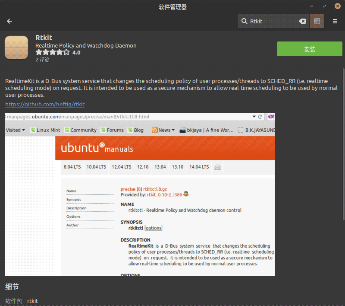Viewport: 345px width, 306px height.
Task: Open the address bar dropdown arrow
Action: pyautogui.click(x=254, y=117)
